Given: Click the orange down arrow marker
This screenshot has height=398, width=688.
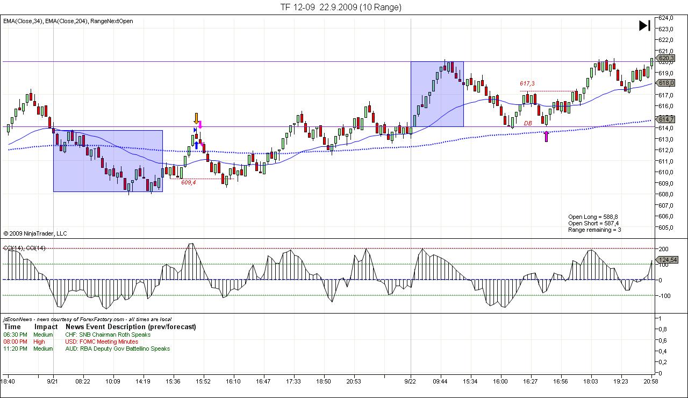Looking at the screenshot, I should [197, 118].
